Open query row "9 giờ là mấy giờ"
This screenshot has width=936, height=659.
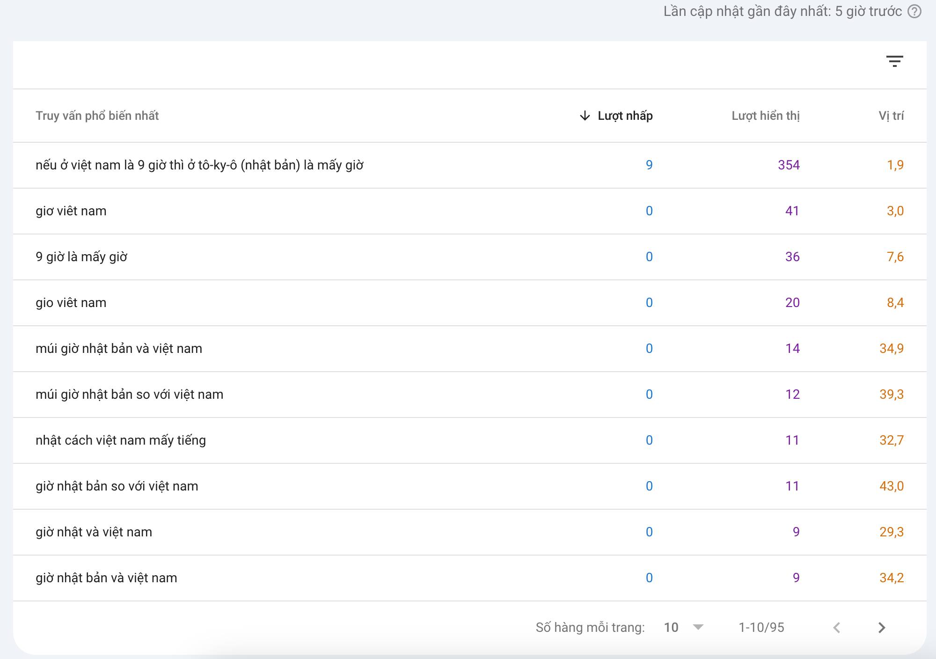pos(81,257)
